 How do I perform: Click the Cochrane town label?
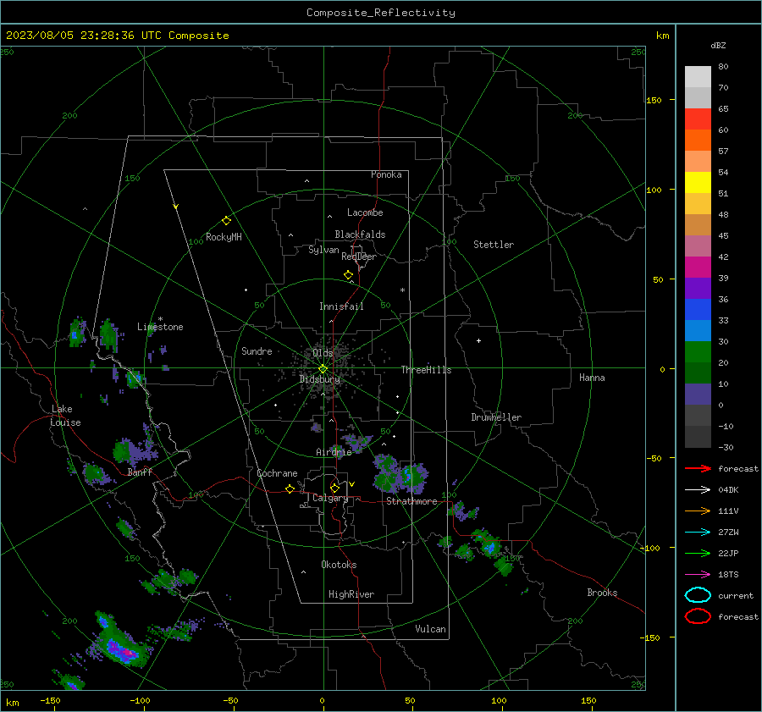(x=277, y=473)
